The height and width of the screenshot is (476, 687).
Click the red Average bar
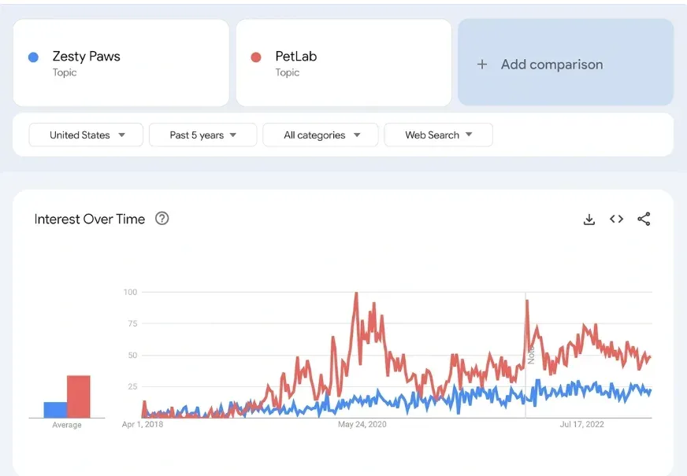click(78, 397)
